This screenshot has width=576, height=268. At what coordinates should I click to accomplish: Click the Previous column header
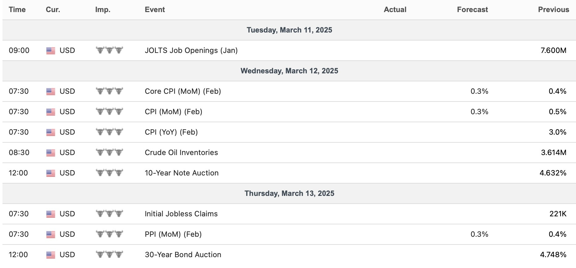[x=553, y=10]
